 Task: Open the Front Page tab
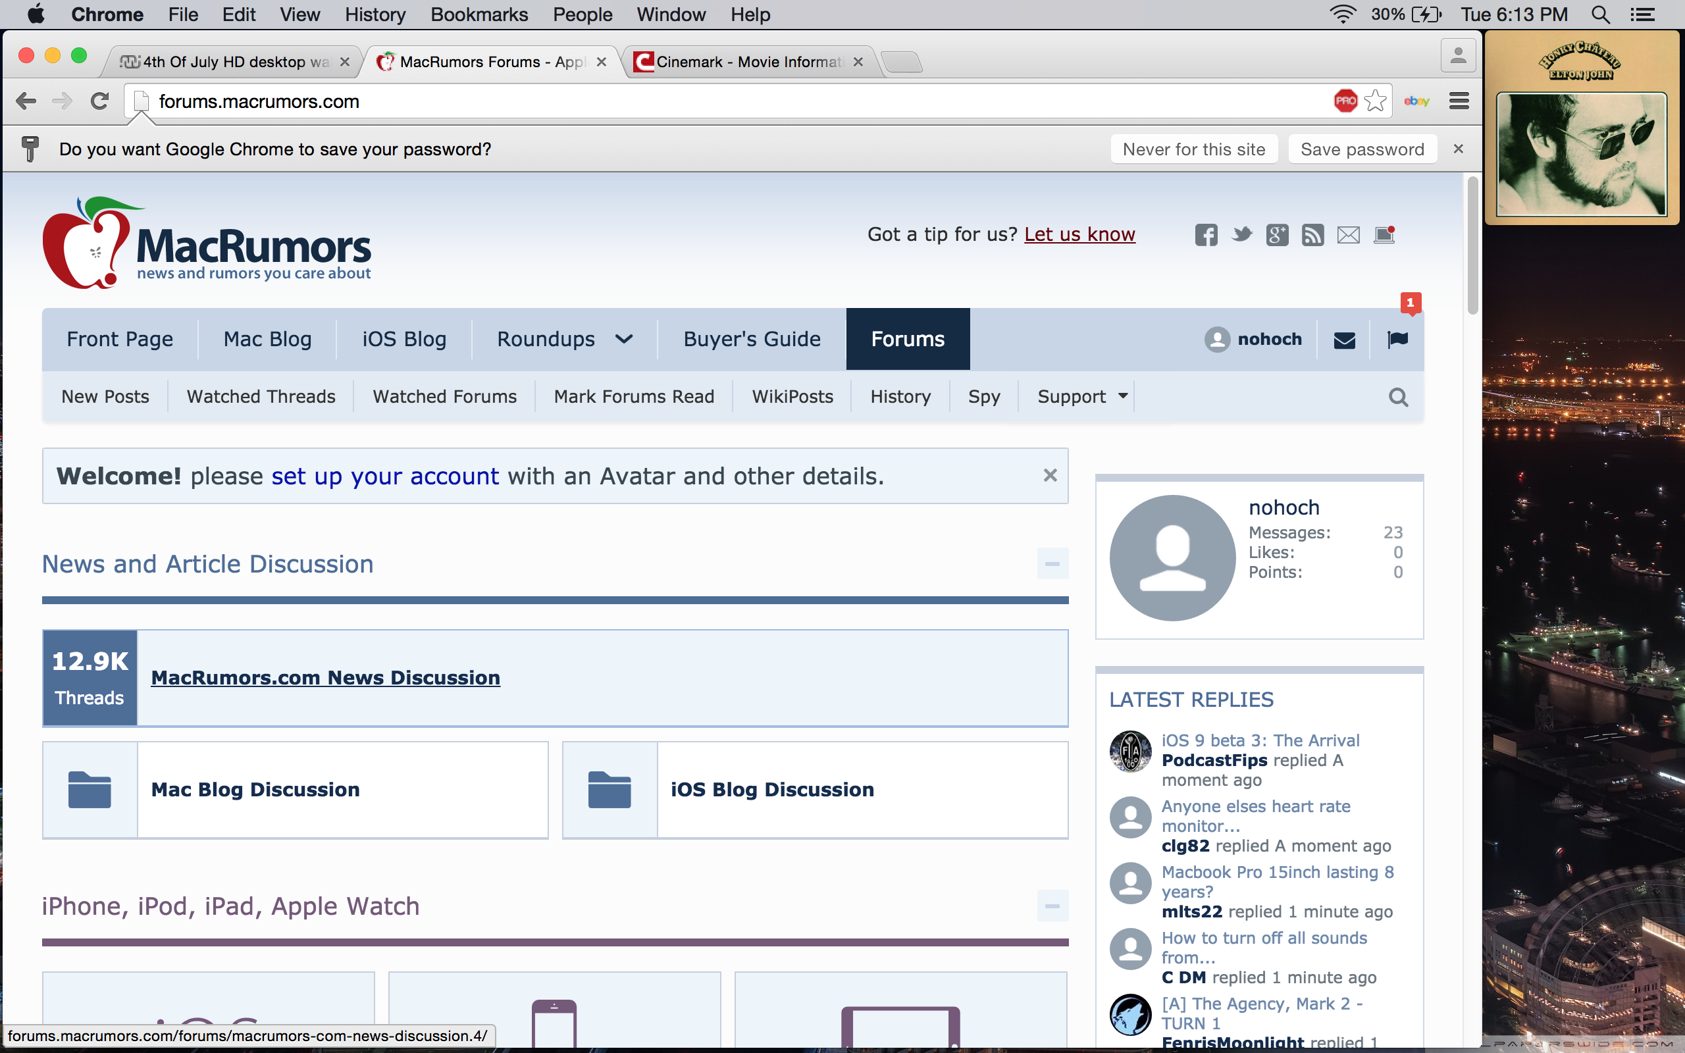click(x=120, y=339)
